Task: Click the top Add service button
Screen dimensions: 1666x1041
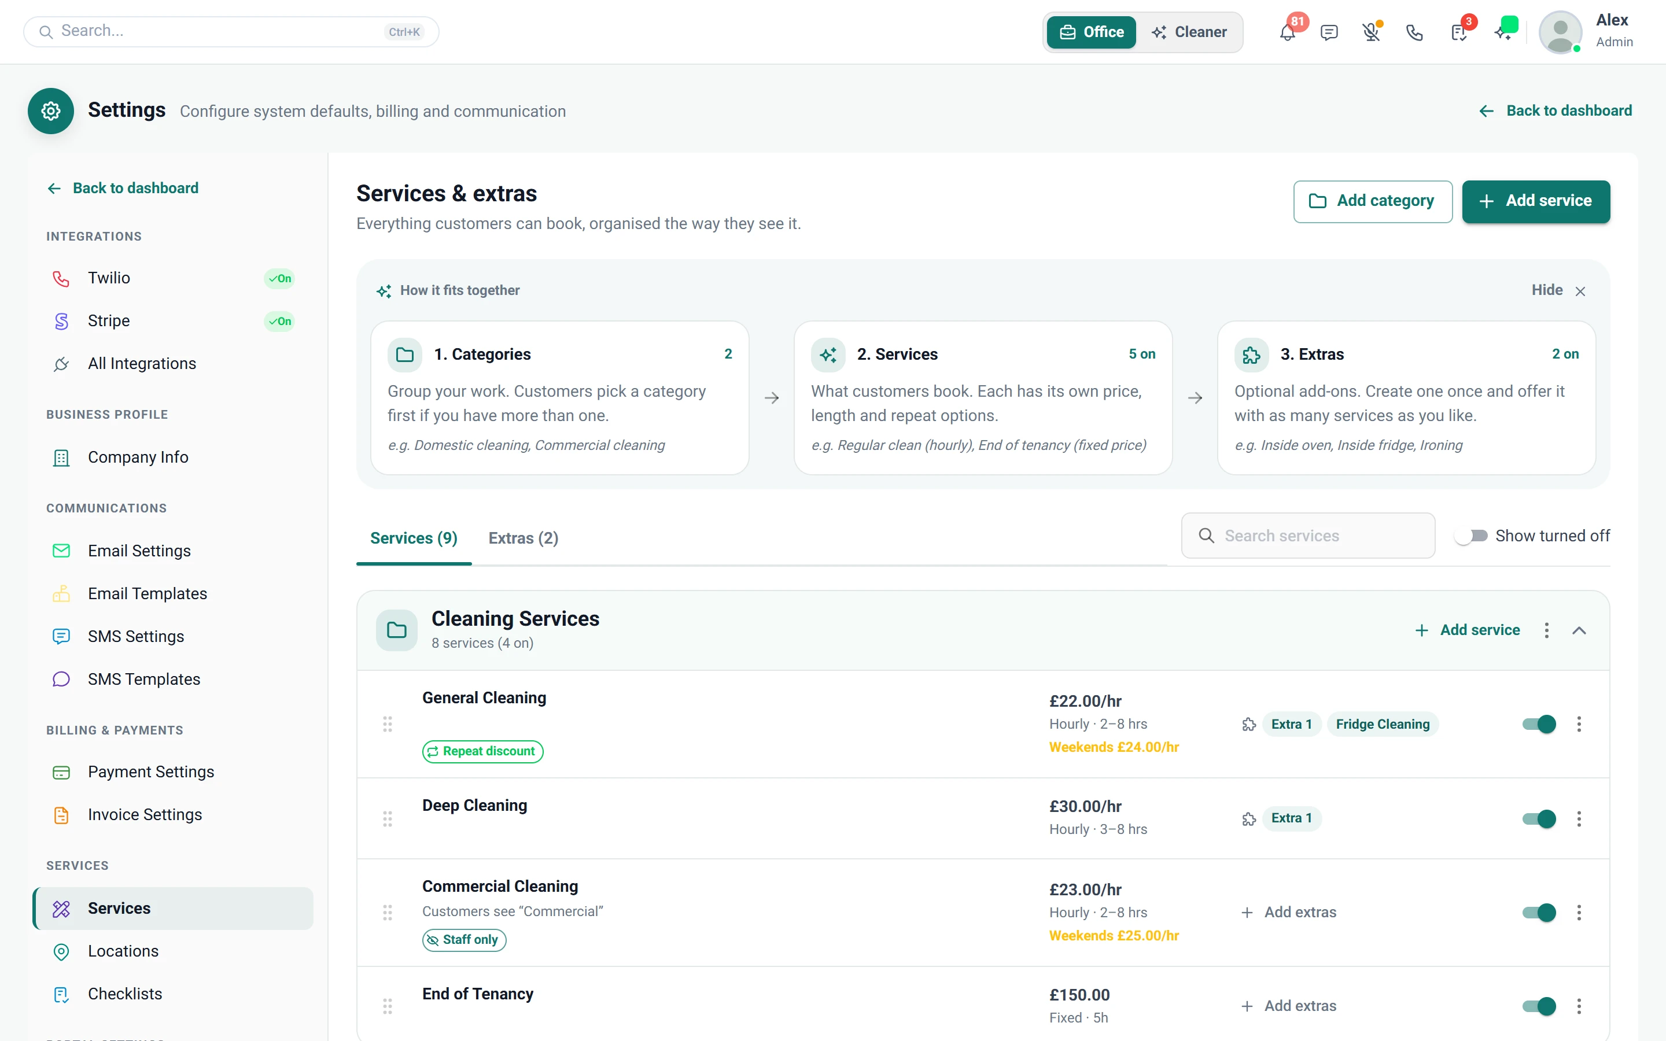Action: tap(1535, 201)
